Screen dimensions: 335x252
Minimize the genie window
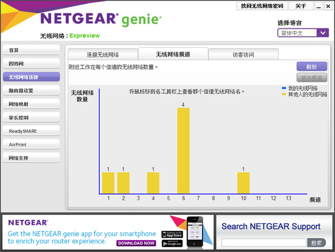(x=319, y=6)
